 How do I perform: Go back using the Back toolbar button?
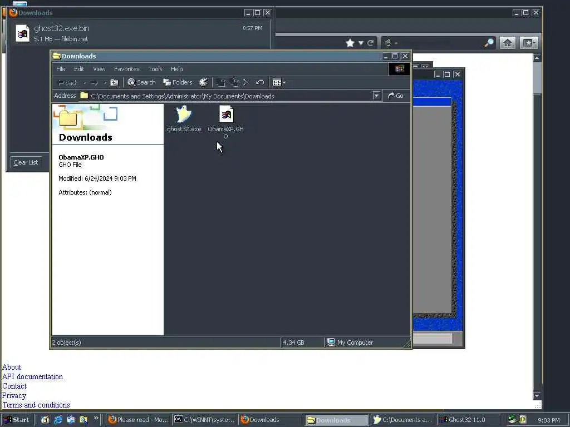pyautogui.click(x=67, y=83)
